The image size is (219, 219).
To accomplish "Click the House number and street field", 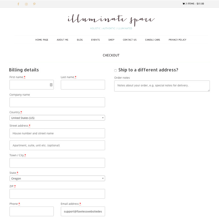I will 57,133.
